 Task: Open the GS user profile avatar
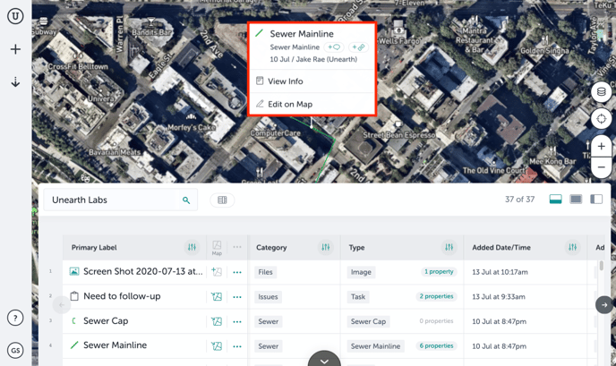coord(15,350)
